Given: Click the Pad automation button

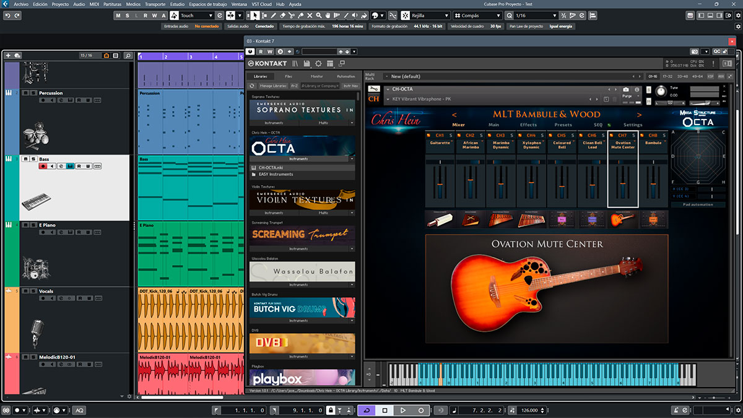Looking at the screenshot, I should [697, 204].
